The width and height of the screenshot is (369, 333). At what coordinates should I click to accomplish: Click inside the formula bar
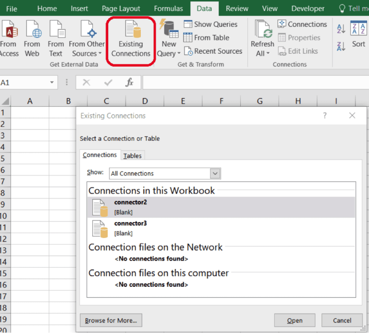click(256, 82)
